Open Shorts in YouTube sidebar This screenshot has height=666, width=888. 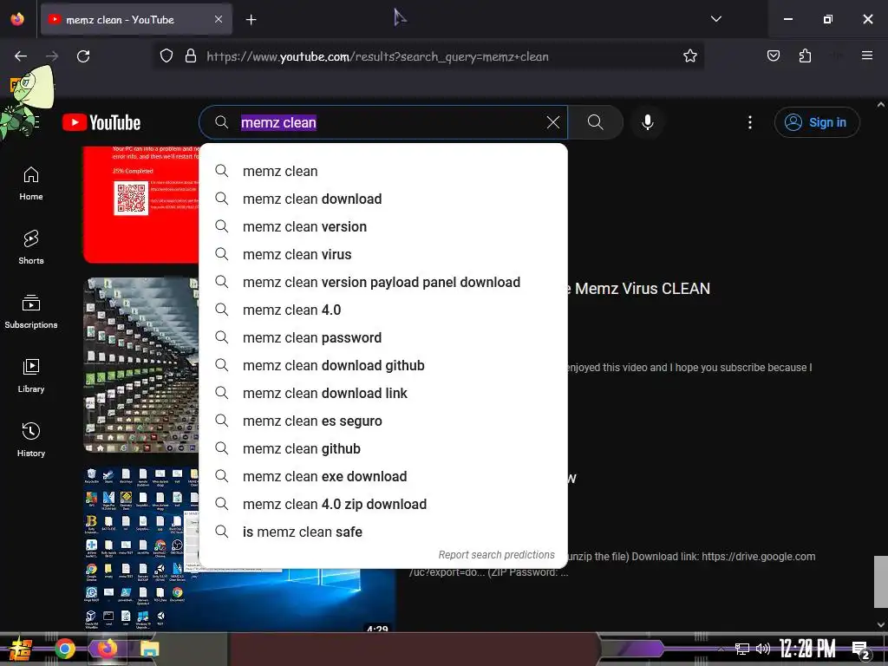click(31, 247)
